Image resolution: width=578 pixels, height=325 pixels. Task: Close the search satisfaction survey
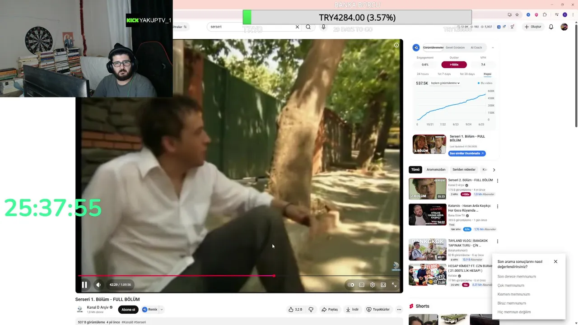[x=555, y=261]
